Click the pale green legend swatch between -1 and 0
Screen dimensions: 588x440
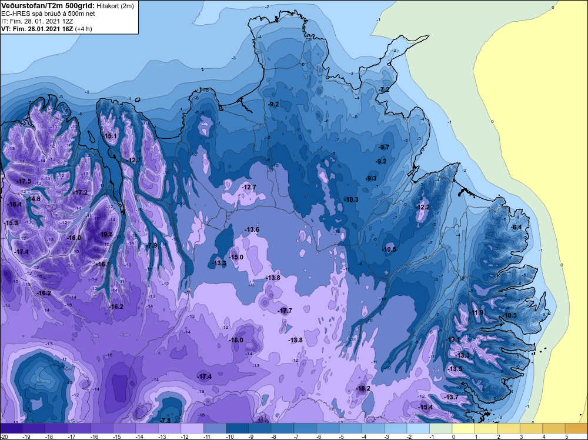pyautogui.click(x=441, y=428)
